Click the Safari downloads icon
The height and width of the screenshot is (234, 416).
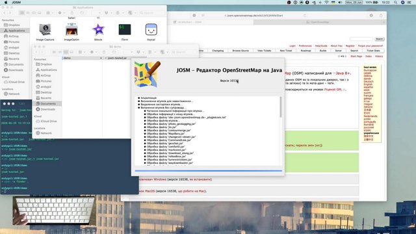point(371,16)
